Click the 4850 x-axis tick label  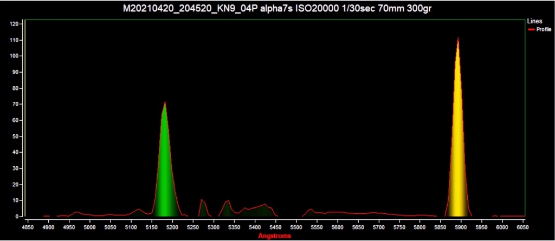[x=28, y=226]
